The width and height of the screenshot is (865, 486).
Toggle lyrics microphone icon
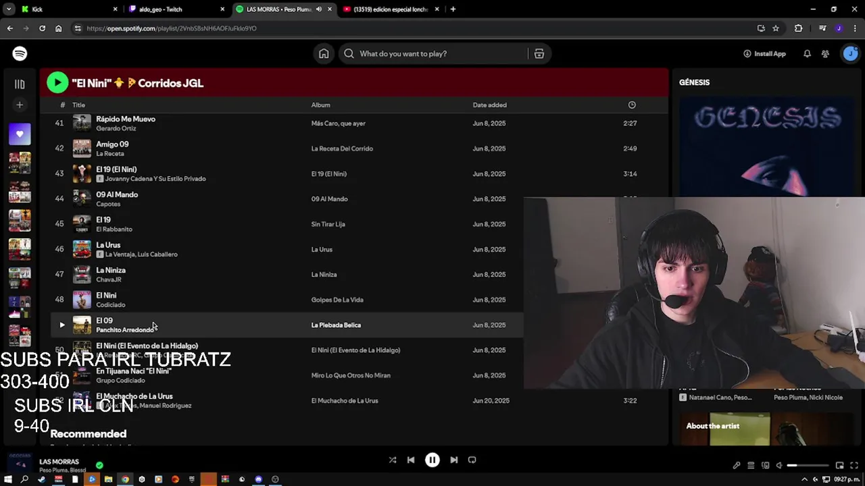pyautogui.click(x=736, y=465)
